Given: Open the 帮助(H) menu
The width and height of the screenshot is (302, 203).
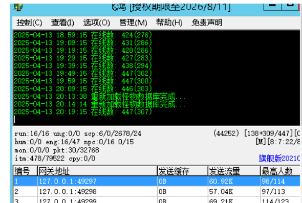Looking at the screenshot, I should point(169,22).
